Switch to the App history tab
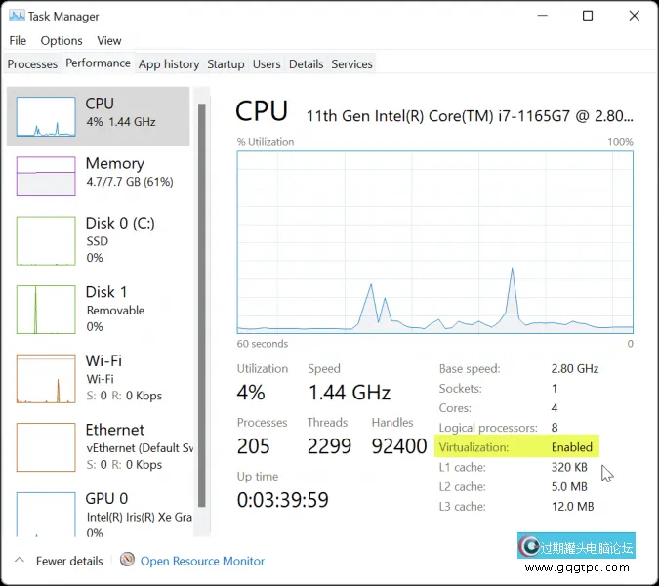The width and height of the screenshot is (659, 586). click(x=169, y=64)
